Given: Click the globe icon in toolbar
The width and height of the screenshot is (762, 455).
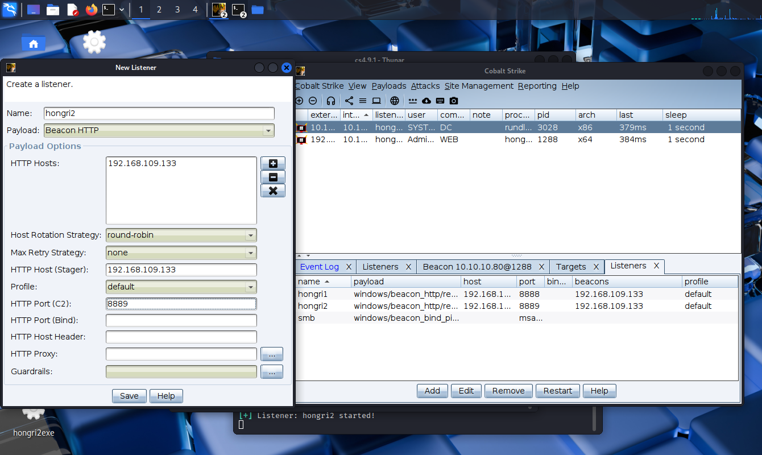Looking at the screenshot, I should click(395, 101).
